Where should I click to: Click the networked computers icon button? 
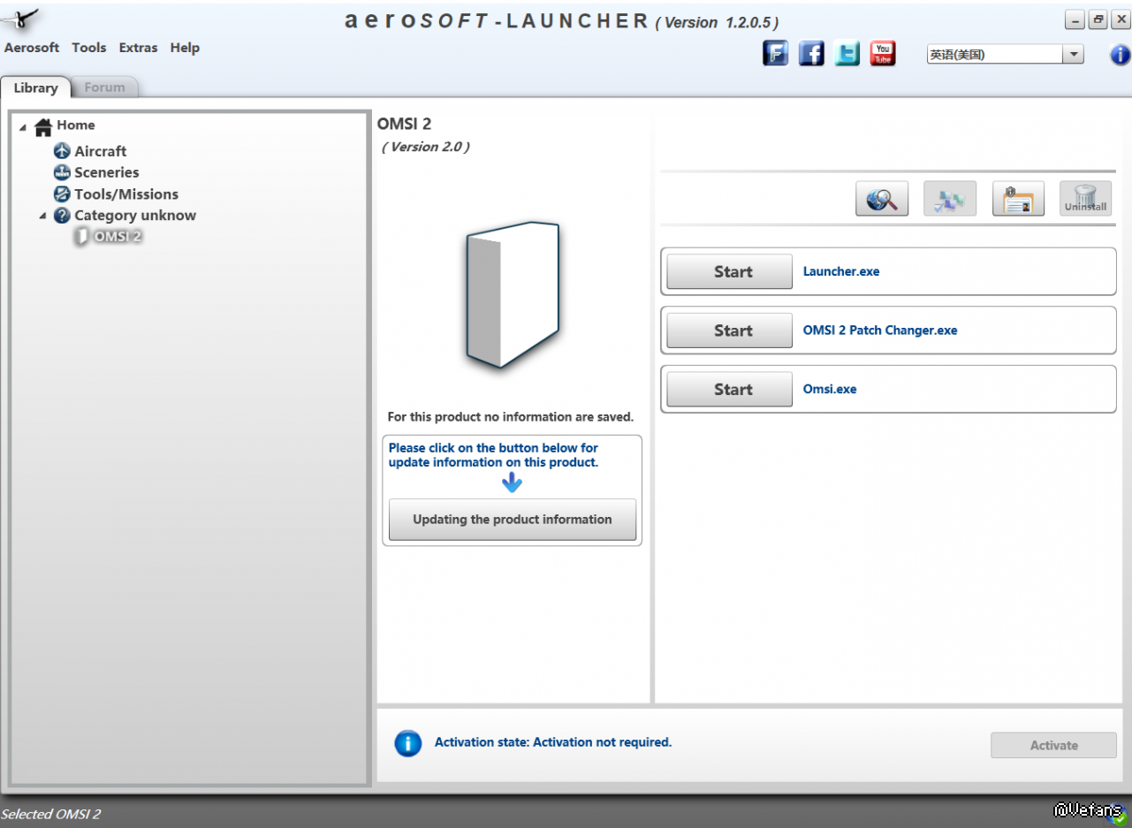pyautogui.click(x=950, y=199)
